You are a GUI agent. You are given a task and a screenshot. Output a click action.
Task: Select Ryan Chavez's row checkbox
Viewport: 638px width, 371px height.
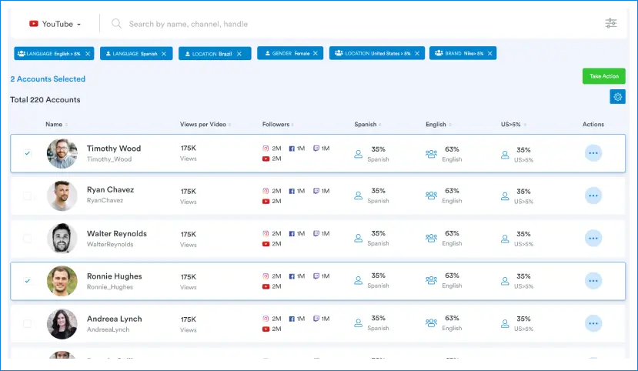tap(28, 196)
